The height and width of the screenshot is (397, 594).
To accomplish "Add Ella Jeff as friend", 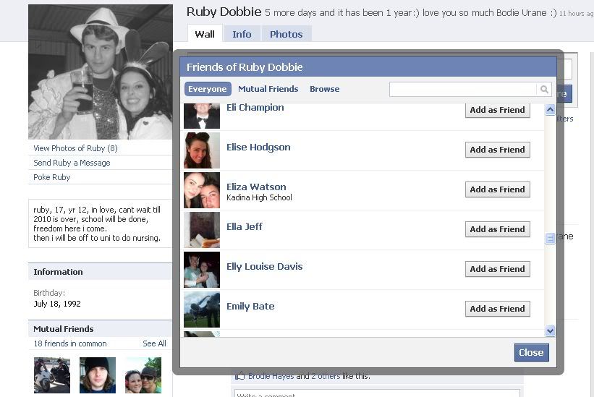I will coord(497,229).
